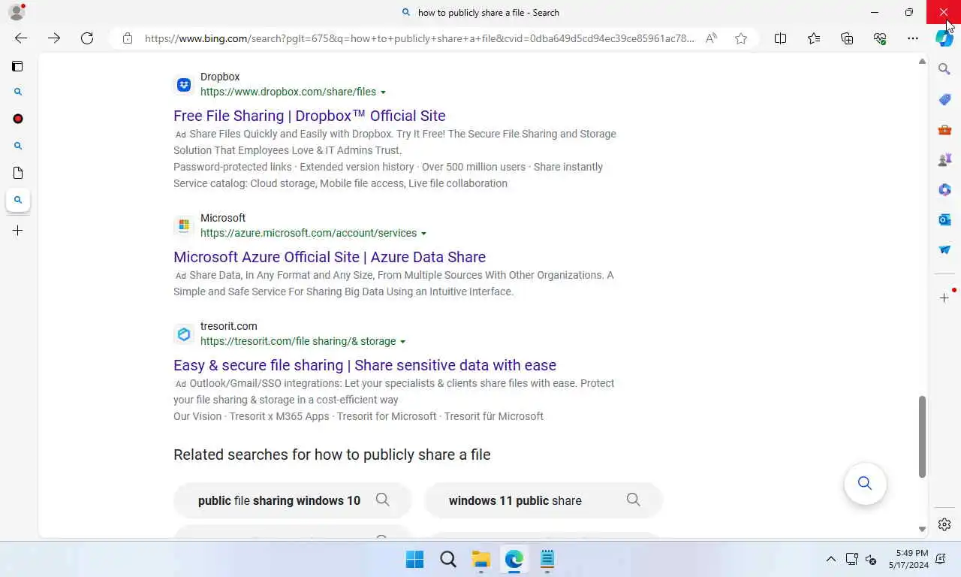Click floating blue search button

(x=865, y=483)
